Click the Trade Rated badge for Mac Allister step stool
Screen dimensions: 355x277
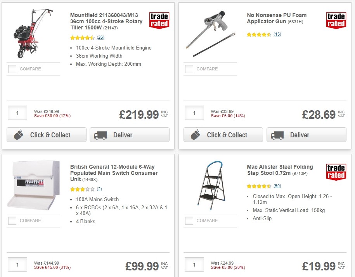click(x=336, y=171)
